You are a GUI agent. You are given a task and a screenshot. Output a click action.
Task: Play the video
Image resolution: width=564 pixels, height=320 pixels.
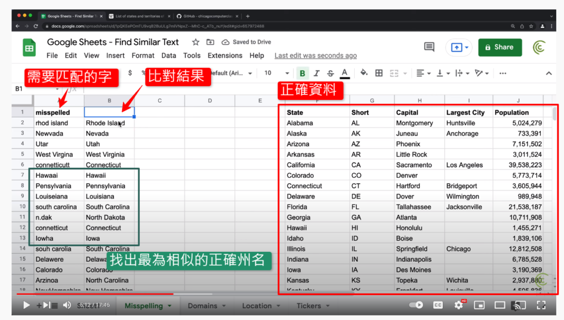coord(26,305)
